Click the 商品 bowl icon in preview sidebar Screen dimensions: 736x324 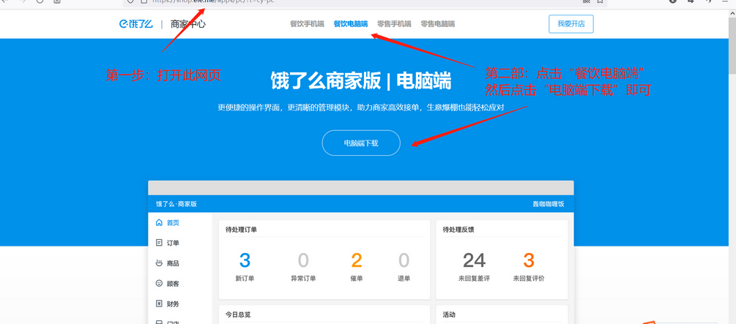click(159, 263)
